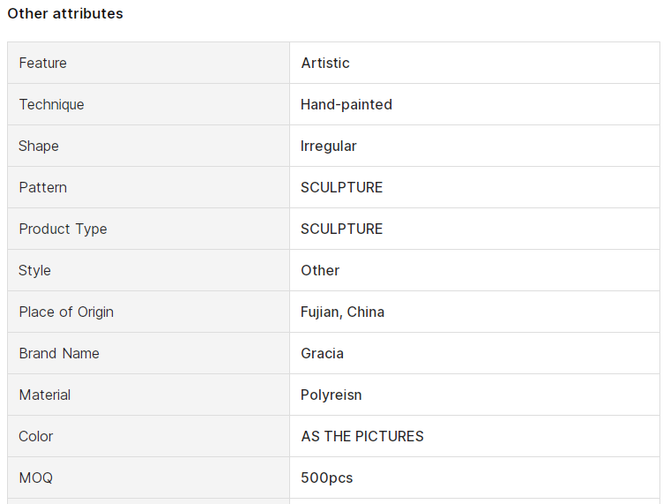Click SCULPTURE value in Product Type row

(342, 229)
